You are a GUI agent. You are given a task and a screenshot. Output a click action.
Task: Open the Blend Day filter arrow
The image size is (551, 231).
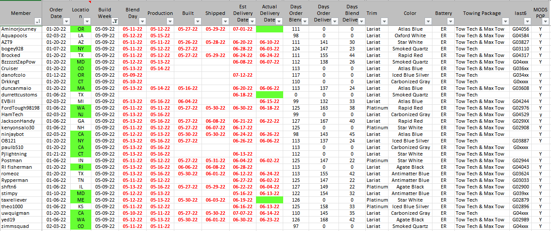[142, 21]
